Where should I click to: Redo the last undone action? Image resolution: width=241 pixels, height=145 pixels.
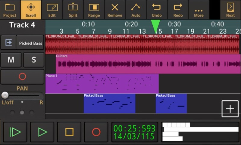pos(178,10)
